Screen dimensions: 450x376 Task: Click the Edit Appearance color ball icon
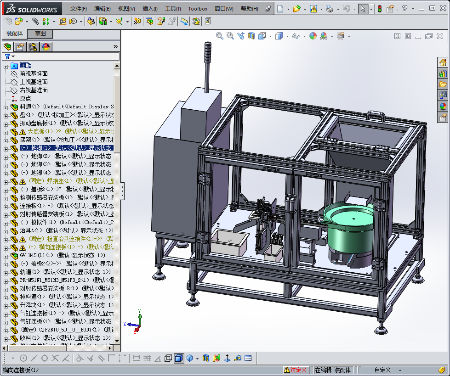click(x=313, y=36)
